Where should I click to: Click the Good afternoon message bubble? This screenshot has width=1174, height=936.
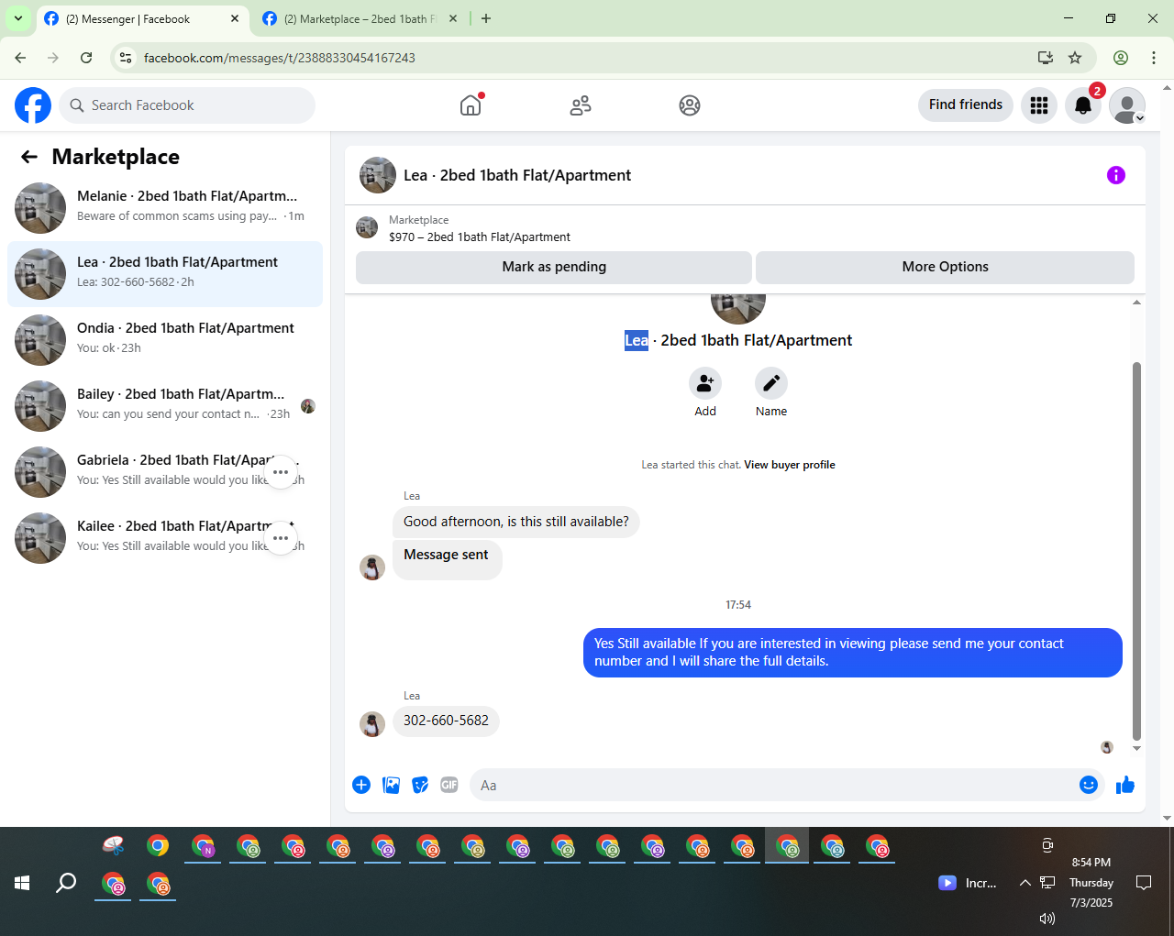(516, 522)
